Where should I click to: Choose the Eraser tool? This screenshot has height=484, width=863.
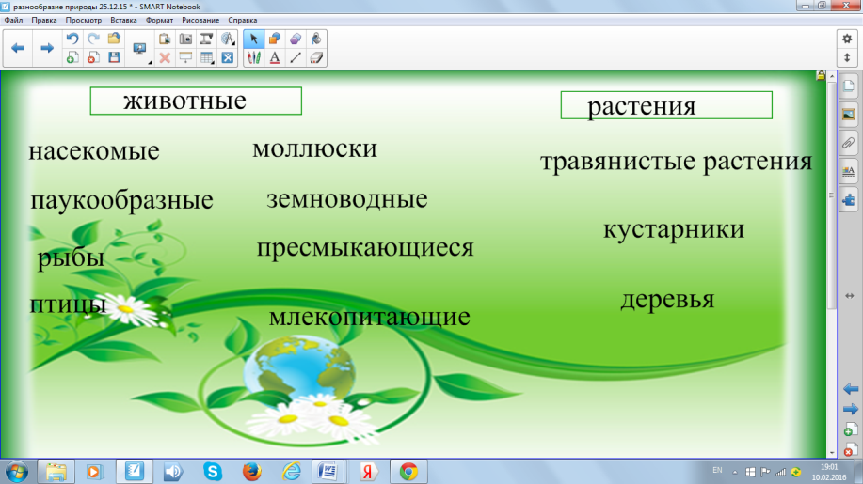pos(316,57)
